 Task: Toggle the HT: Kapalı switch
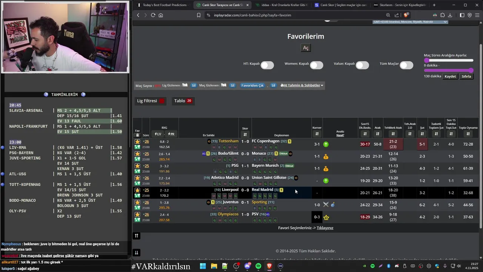(x=267, y=65)
